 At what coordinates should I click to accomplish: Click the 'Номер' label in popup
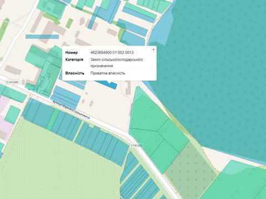71,53
